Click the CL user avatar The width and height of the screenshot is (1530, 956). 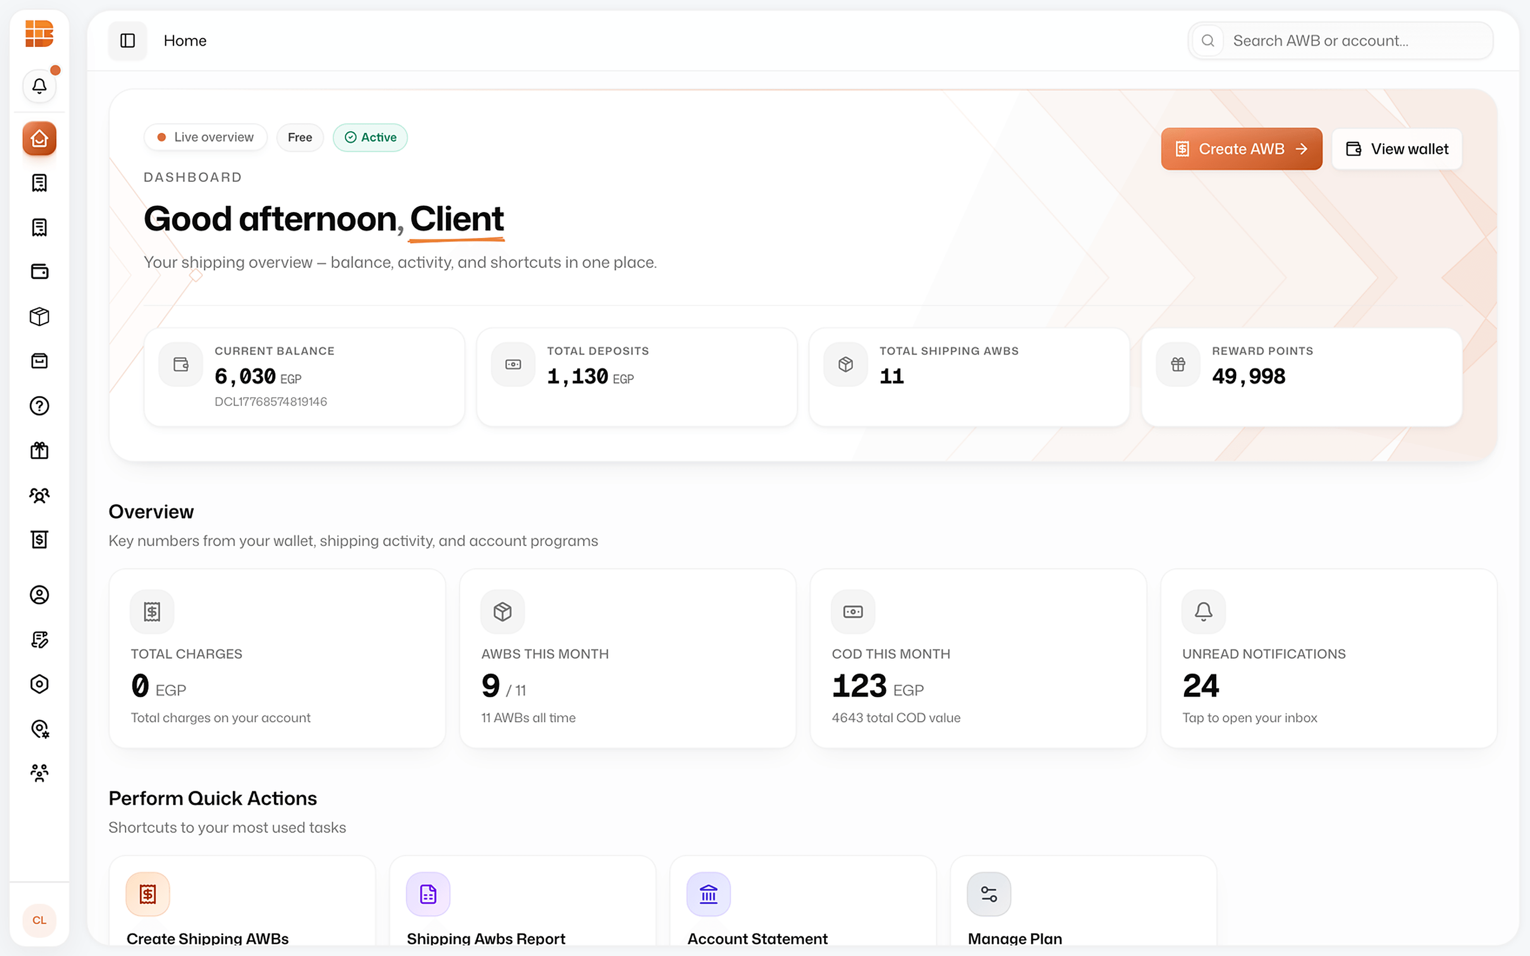coord(39,921)
